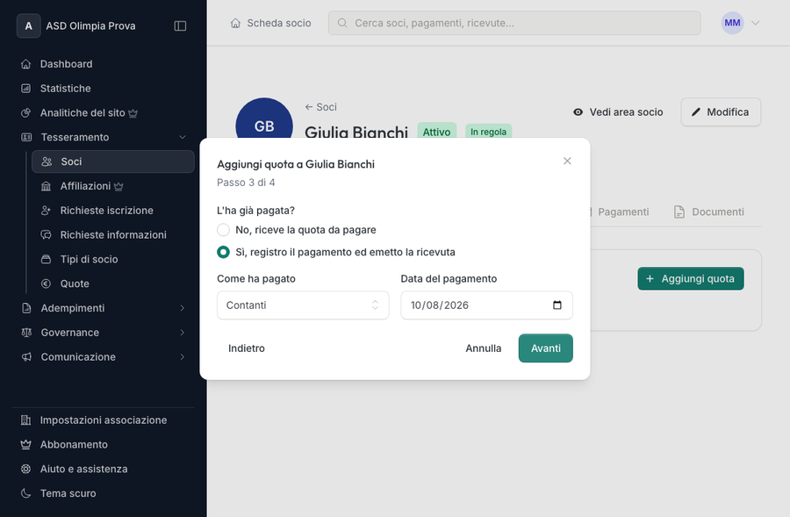
Task: Click the Affiliazioni building icon
Action: 46,186
